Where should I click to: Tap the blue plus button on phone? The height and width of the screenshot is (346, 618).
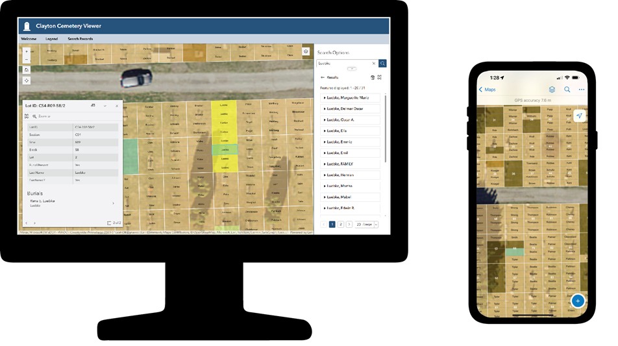pyautogui.click(x=578, y=301)
